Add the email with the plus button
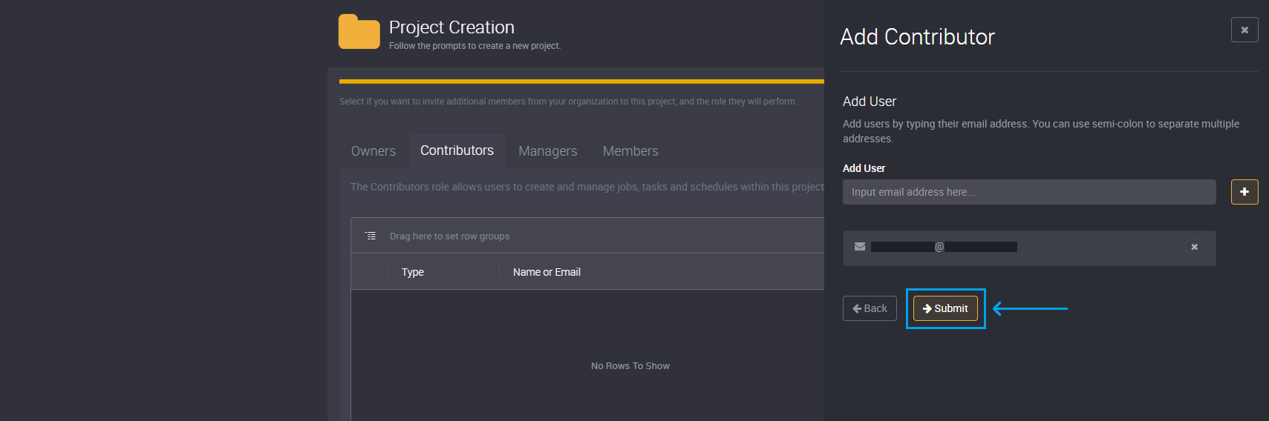 tap(1244, 192)
